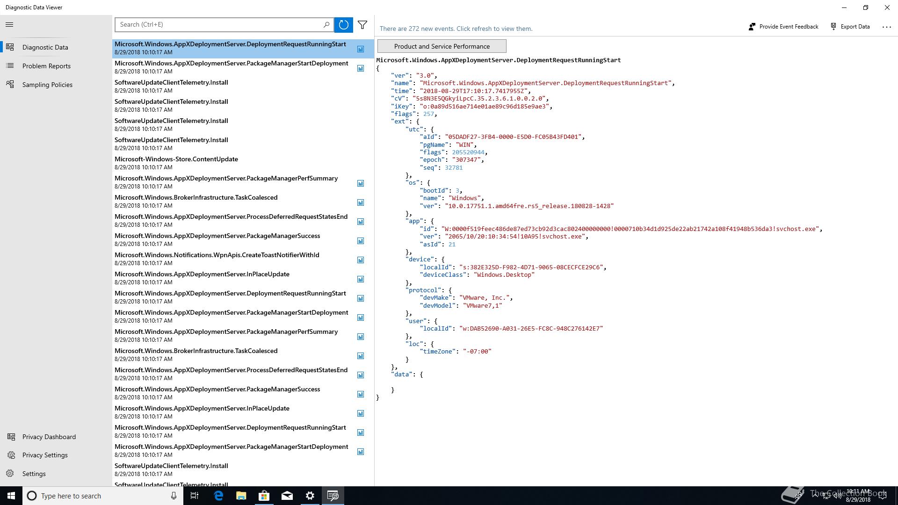Launch Microsoft Edge from taskbar

(218, 496)
